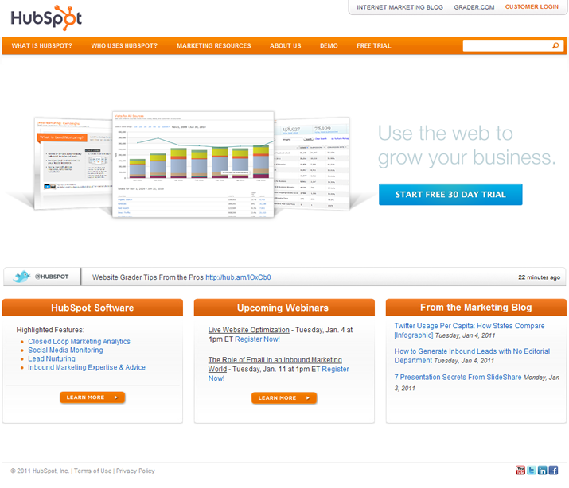Open the YouTube footer icon

click(520, 471)
